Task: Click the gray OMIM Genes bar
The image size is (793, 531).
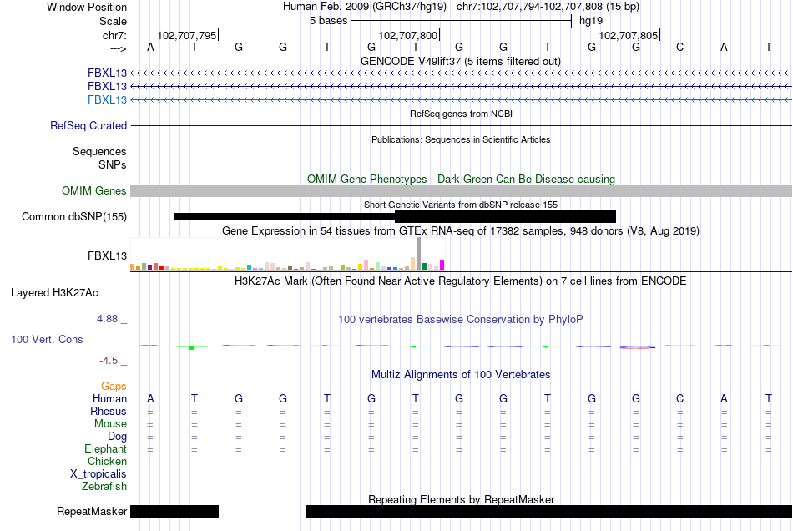Action: pos(462,190)
